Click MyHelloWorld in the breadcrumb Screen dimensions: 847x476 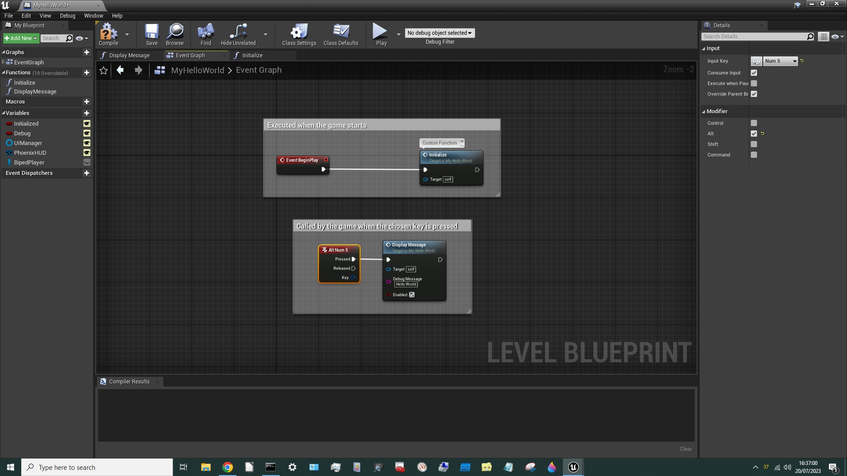click(x=197, y=71)
